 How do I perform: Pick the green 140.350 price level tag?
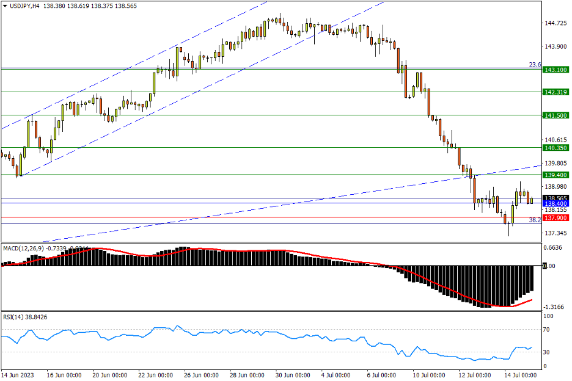[555, 148]
